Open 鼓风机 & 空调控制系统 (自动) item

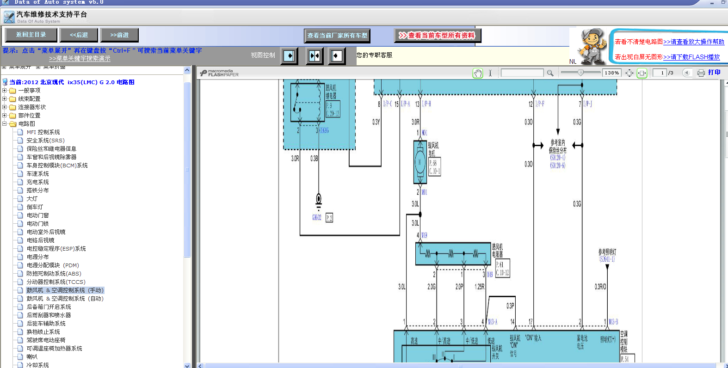point(65,299)
